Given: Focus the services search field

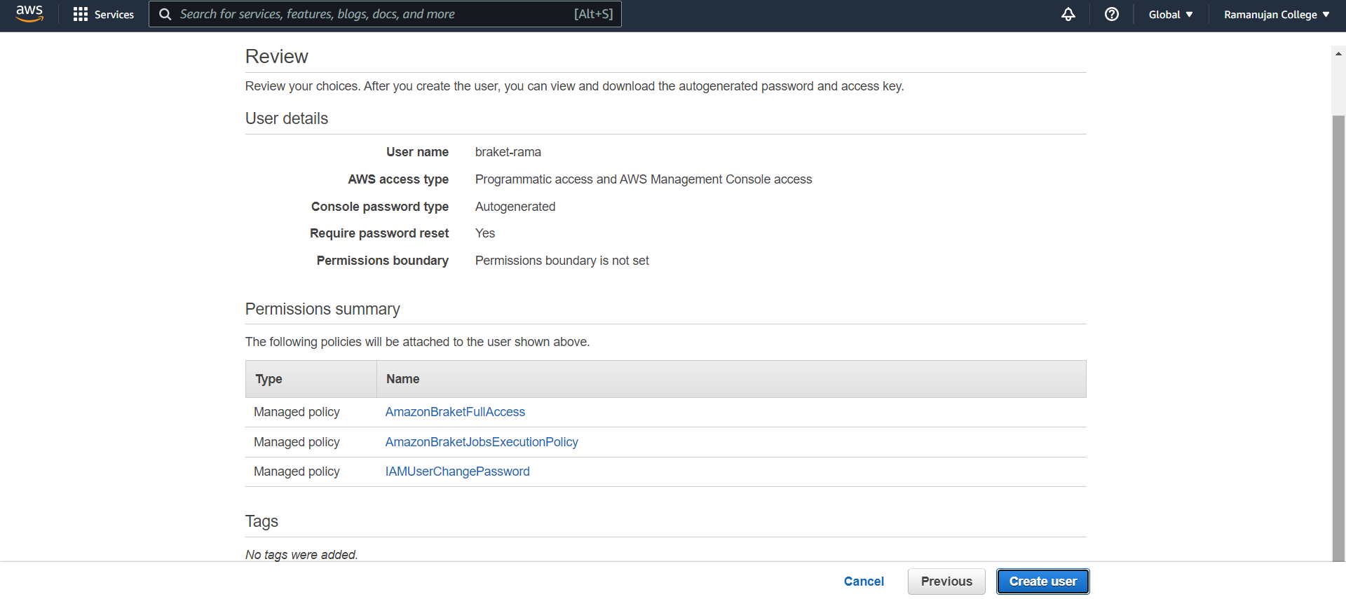Looking at the screenshot, I should pyautogui.click(x=385, y=14).
